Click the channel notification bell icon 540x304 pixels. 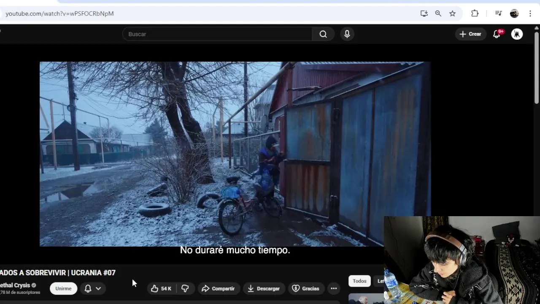88,288
